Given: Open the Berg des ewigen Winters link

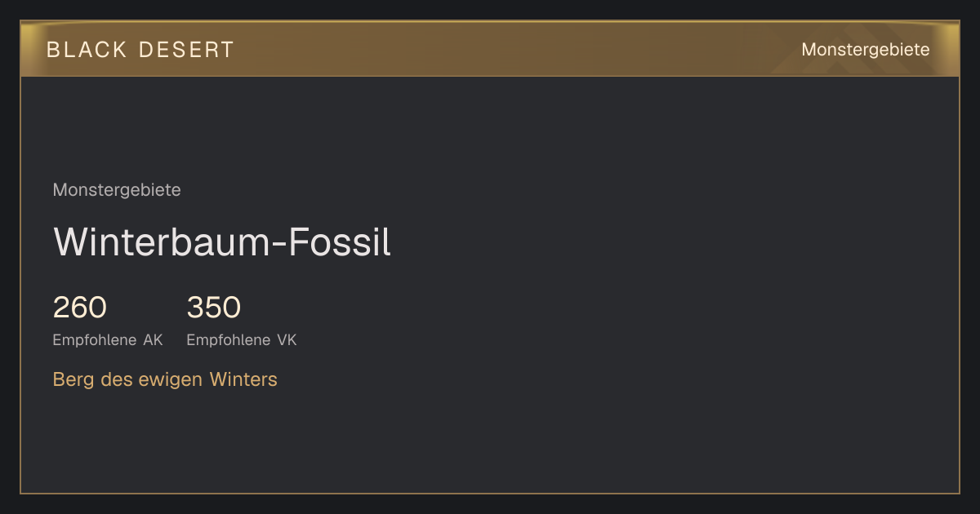Looking at the screenshot, I should 165,379.
